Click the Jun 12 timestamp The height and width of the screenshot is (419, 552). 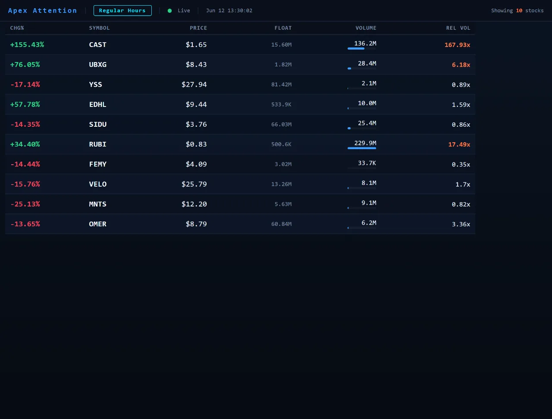[x=229, y=10]
